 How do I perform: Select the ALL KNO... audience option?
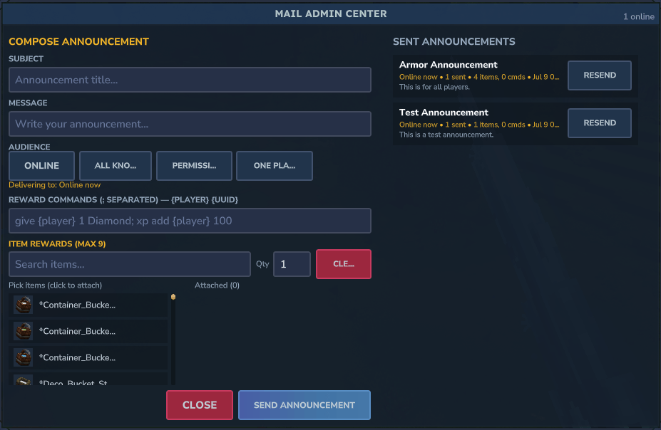[116, 166]
